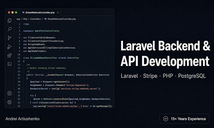Click the 'Controllers' breadcrumb segment
This screenshot has width=214, height=128.
35,19
